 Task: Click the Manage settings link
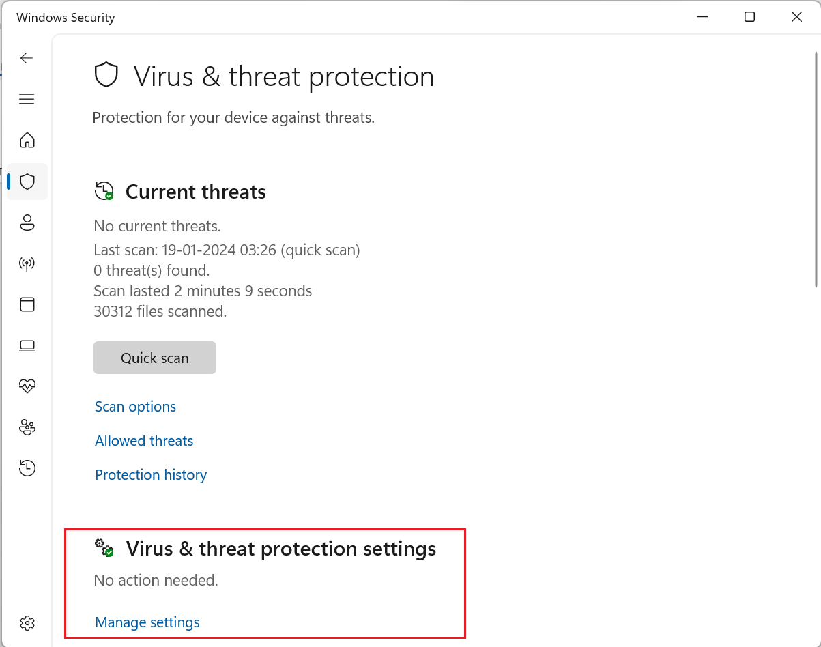(147, 622)
